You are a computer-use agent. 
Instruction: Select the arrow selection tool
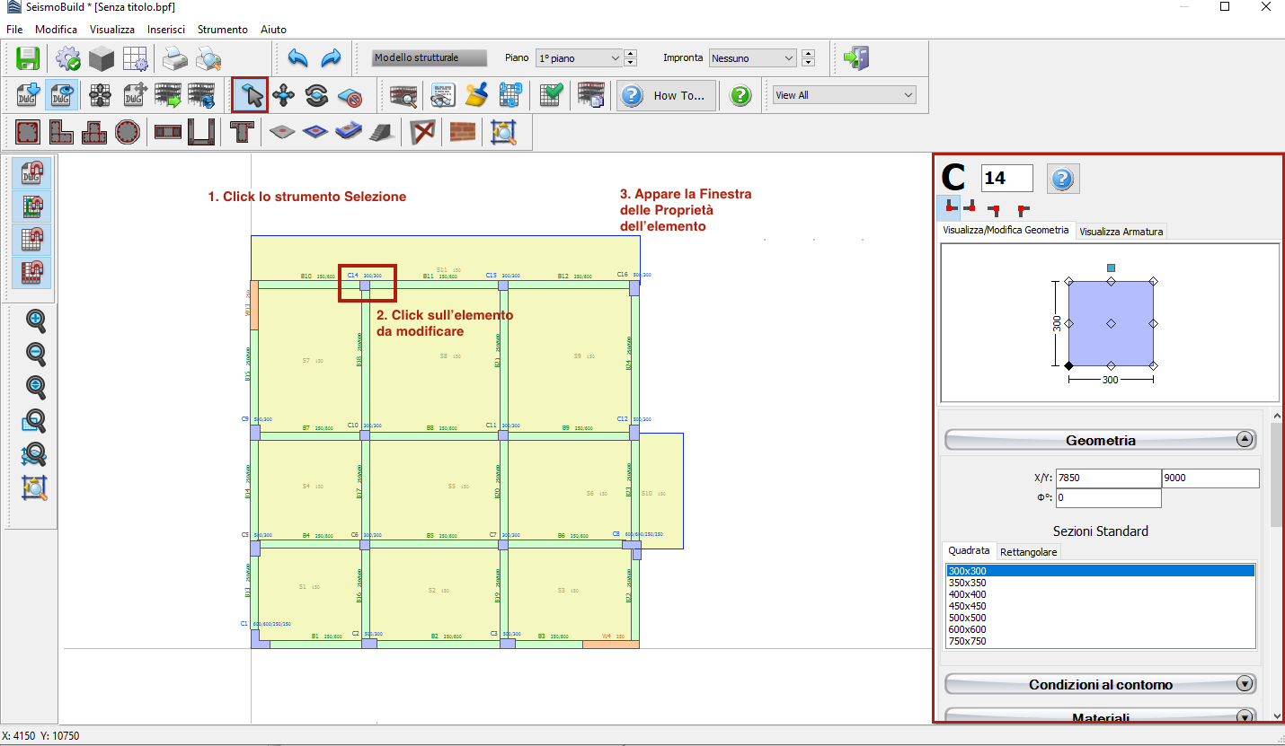tap(250, 95)
